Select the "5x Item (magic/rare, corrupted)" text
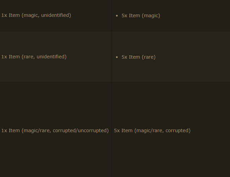This screenshot has height=177, width=230. point(152,130)
